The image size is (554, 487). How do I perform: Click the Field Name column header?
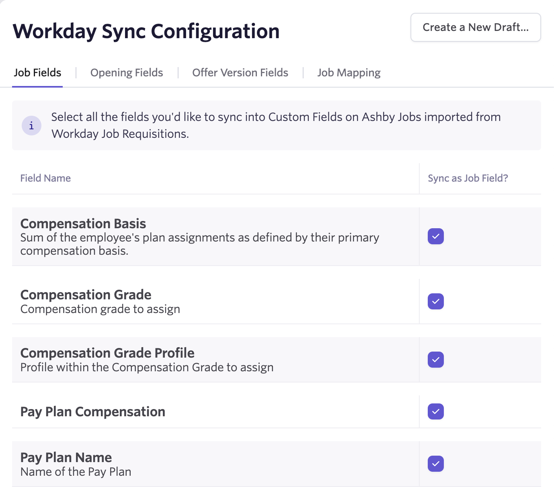tap(45, 178)
